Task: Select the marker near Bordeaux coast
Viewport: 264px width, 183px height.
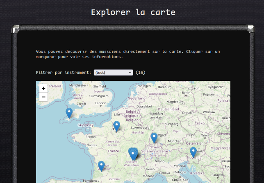Action: tap(101, 165)
